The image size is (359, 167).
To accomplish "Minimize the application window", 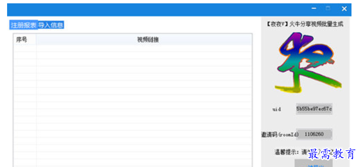I will point(314,9).
